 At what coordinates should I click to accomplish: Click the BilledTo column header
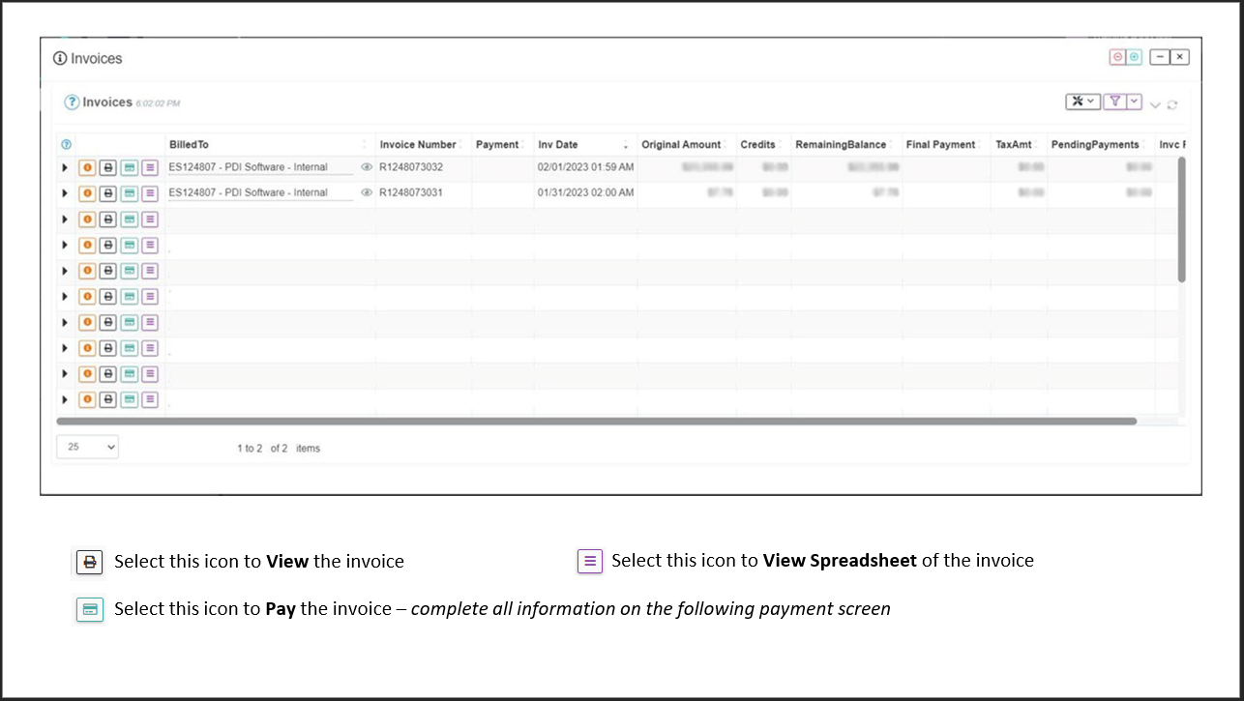pyautogui.click(x=189, y=145)
